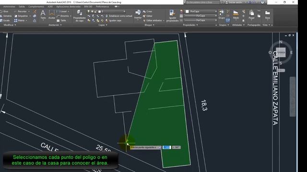Click the Medir measure tool
307x172 pixels.
tap(236, 15)
